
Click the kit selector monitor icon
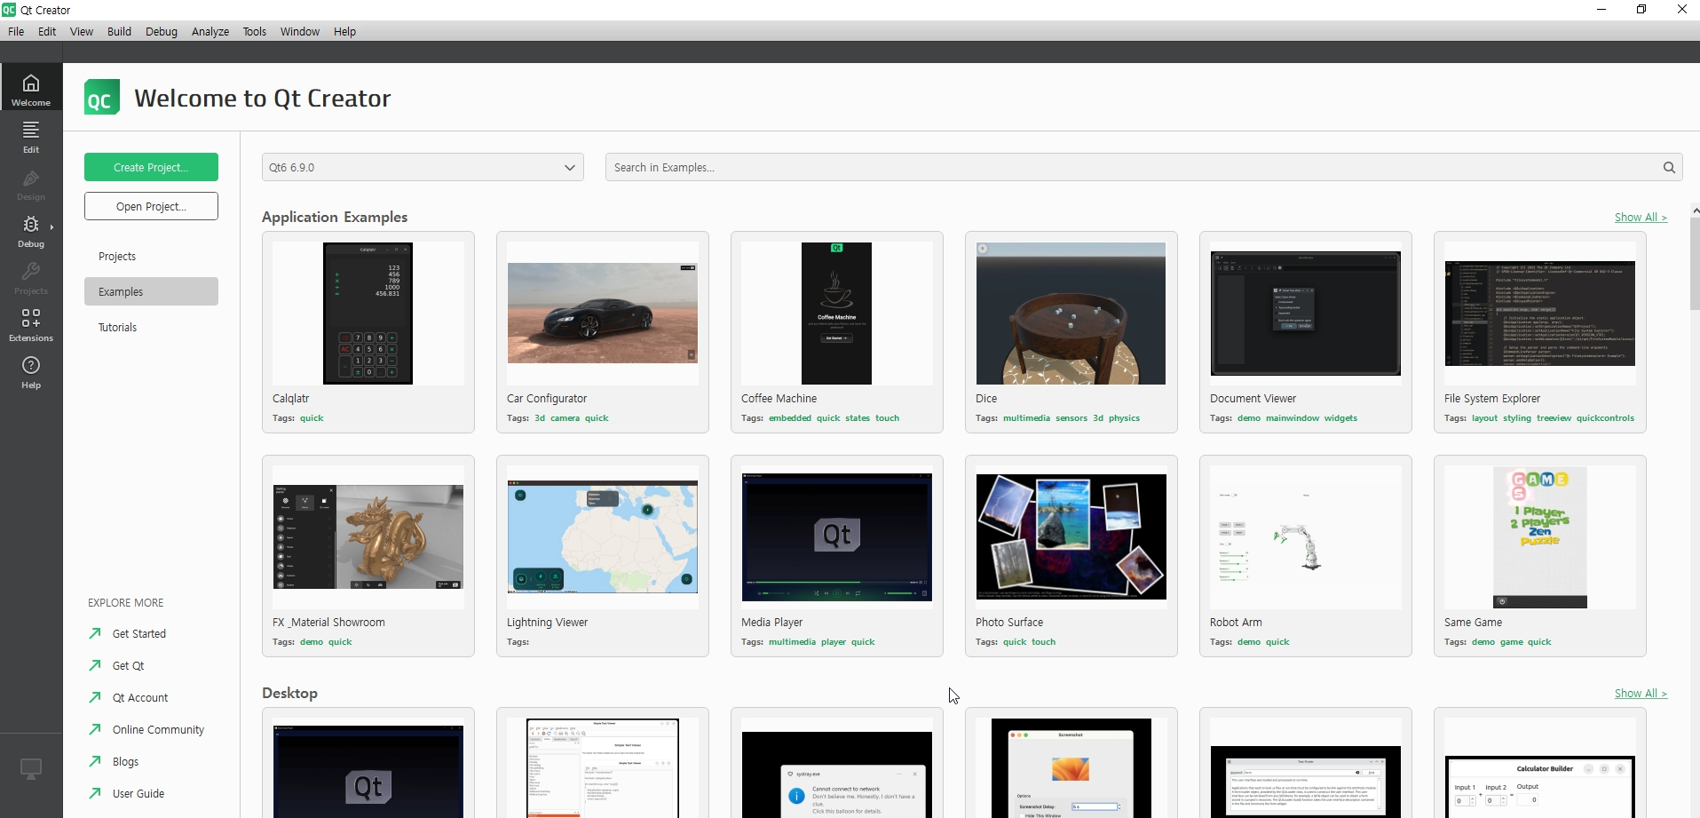click(x=31, y=768)
